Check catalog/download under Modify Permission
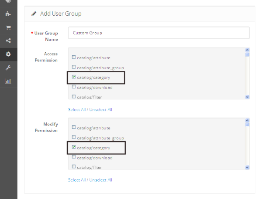 74,157
